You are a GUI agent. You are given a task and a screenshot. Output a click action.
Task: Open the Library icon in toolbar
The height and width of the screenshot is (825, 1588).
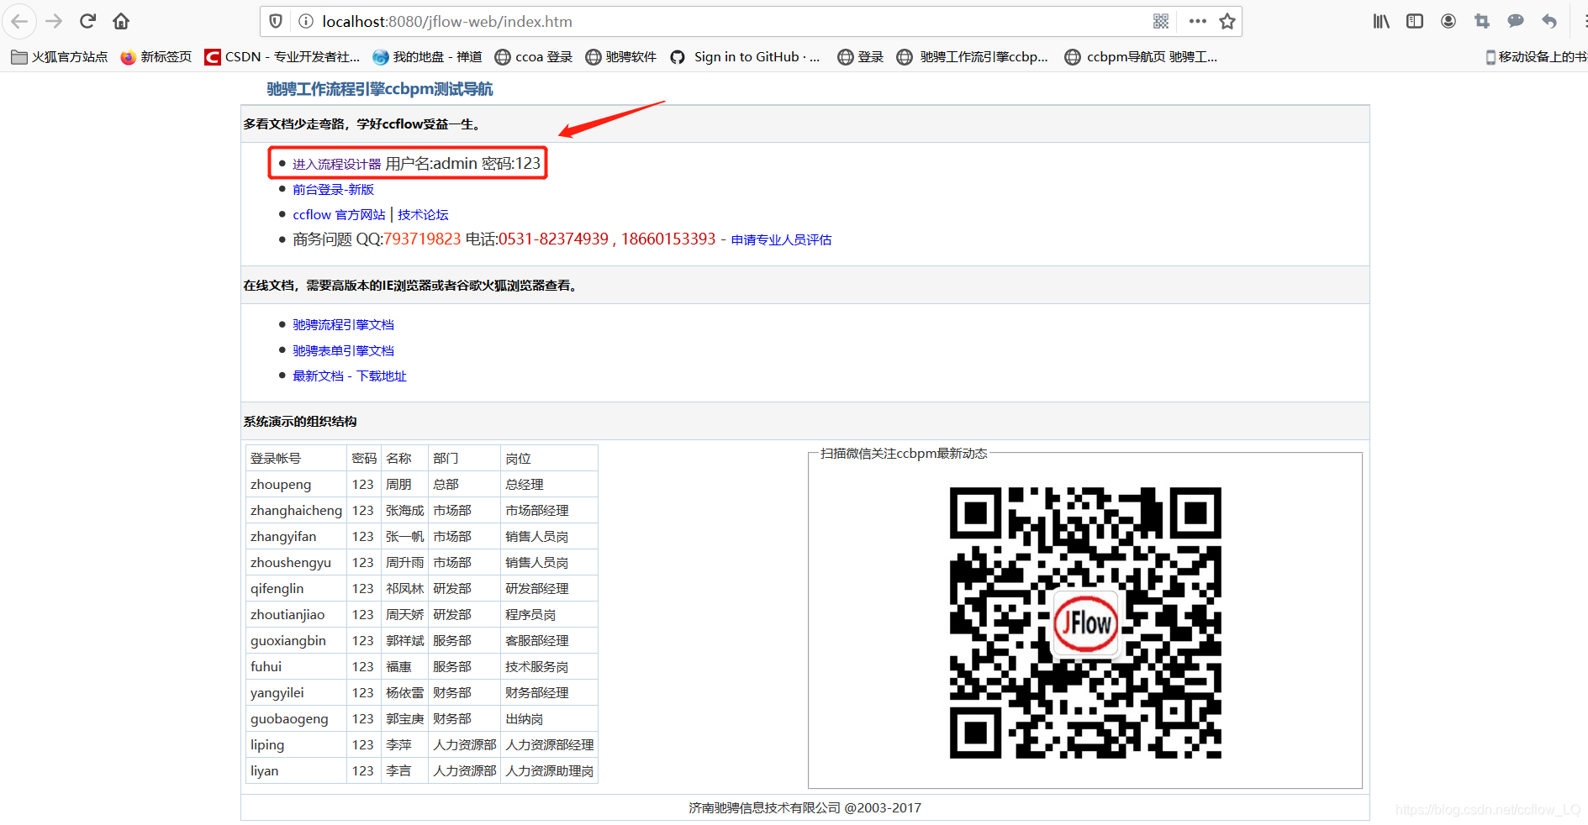point(1381,21)
